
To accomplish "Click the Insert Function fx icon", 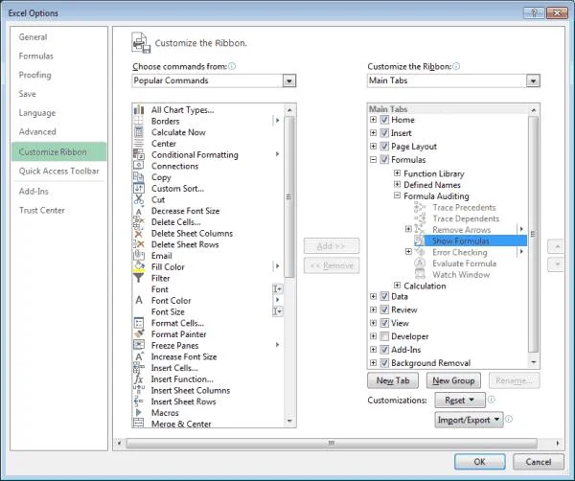I will (x=139, y=379).
